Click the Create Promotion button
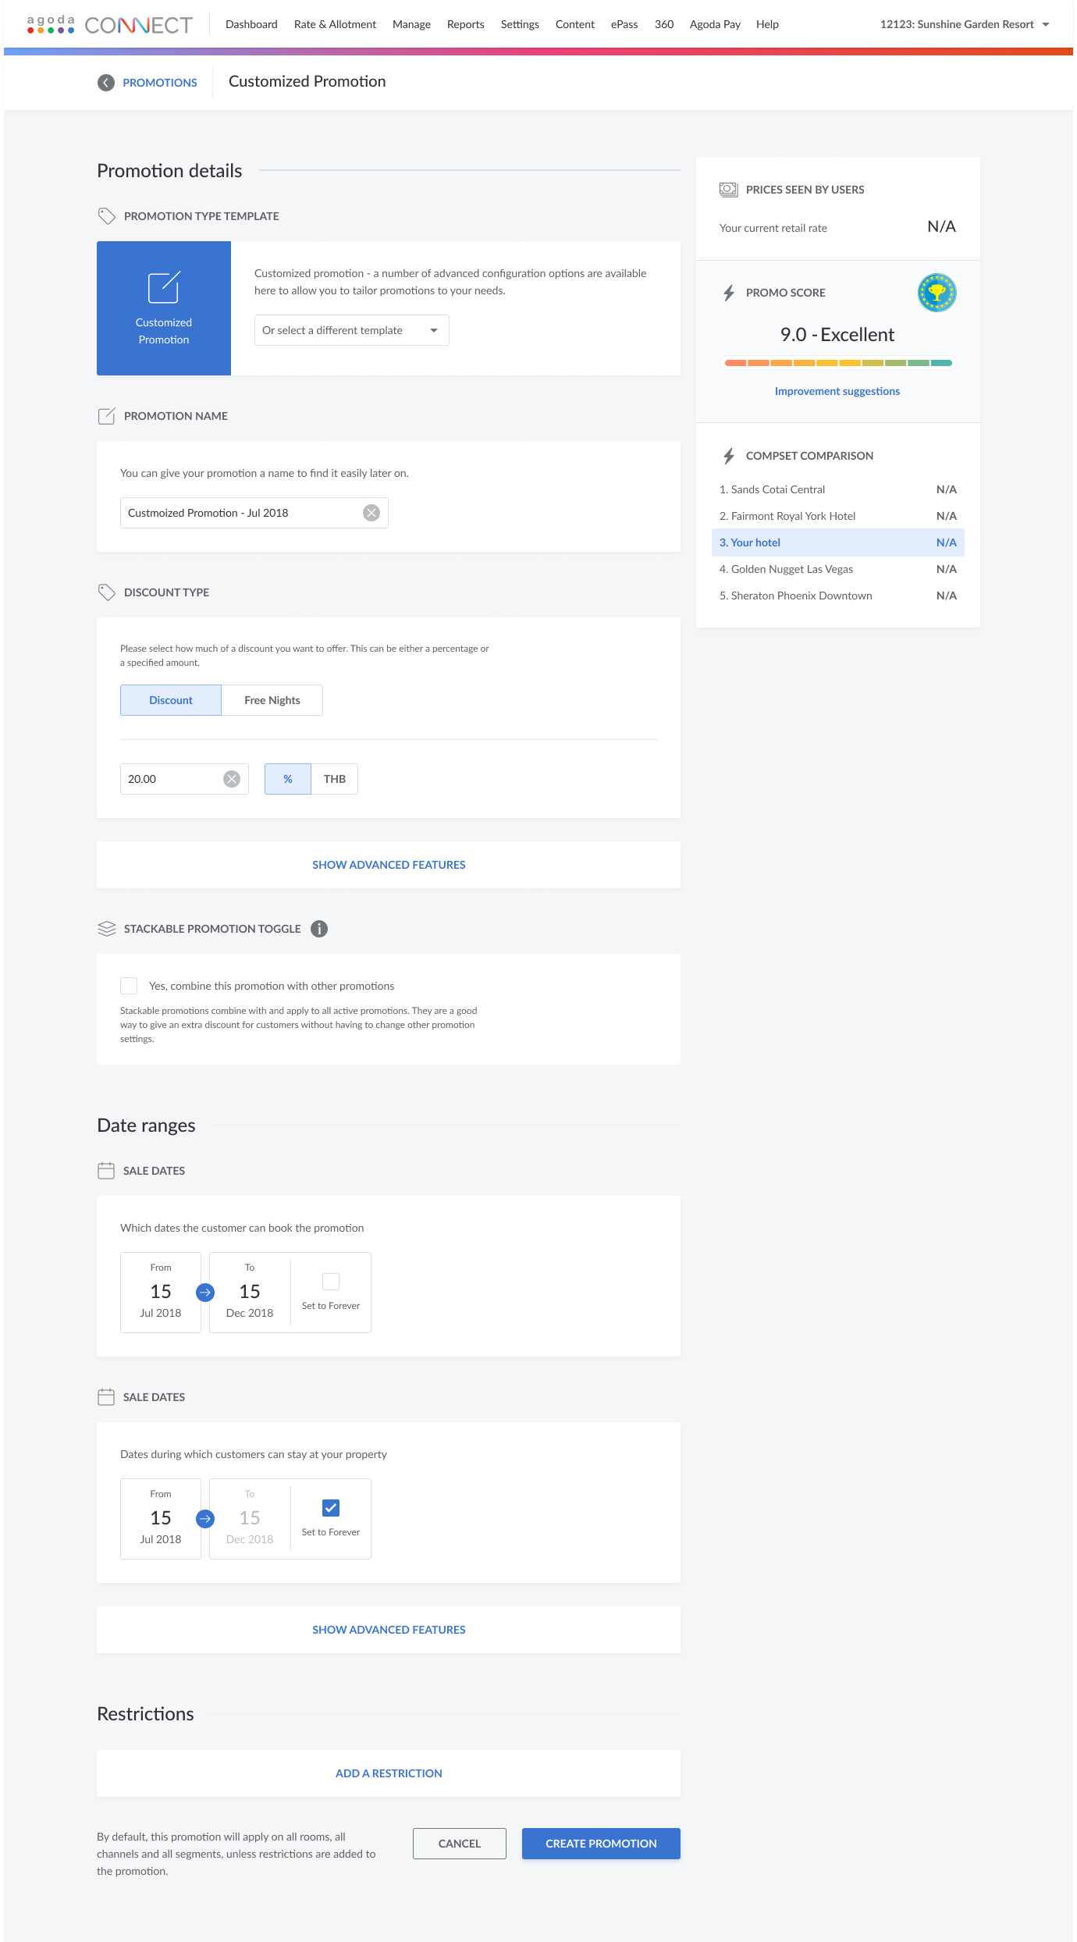1077x1942 pixels. tap(601, 1844)
